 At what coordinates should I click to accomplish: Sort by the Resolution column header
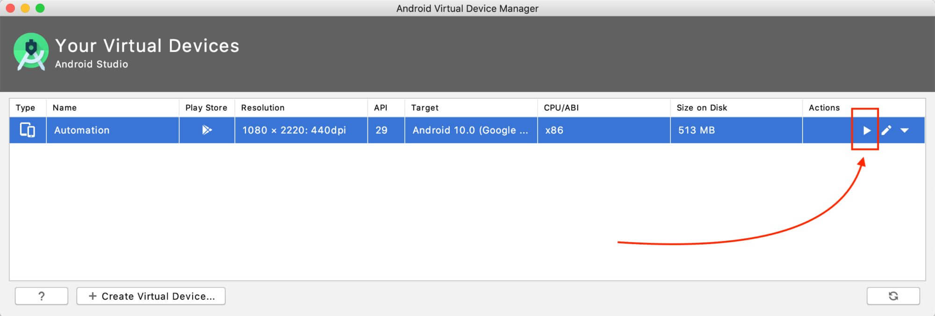click(301, 108)
